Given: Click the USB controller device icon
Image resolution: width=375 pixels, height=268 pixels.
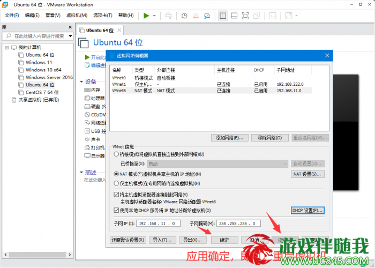Looking at the screenshot, I should pyautogui.click(x=87, y=131).
